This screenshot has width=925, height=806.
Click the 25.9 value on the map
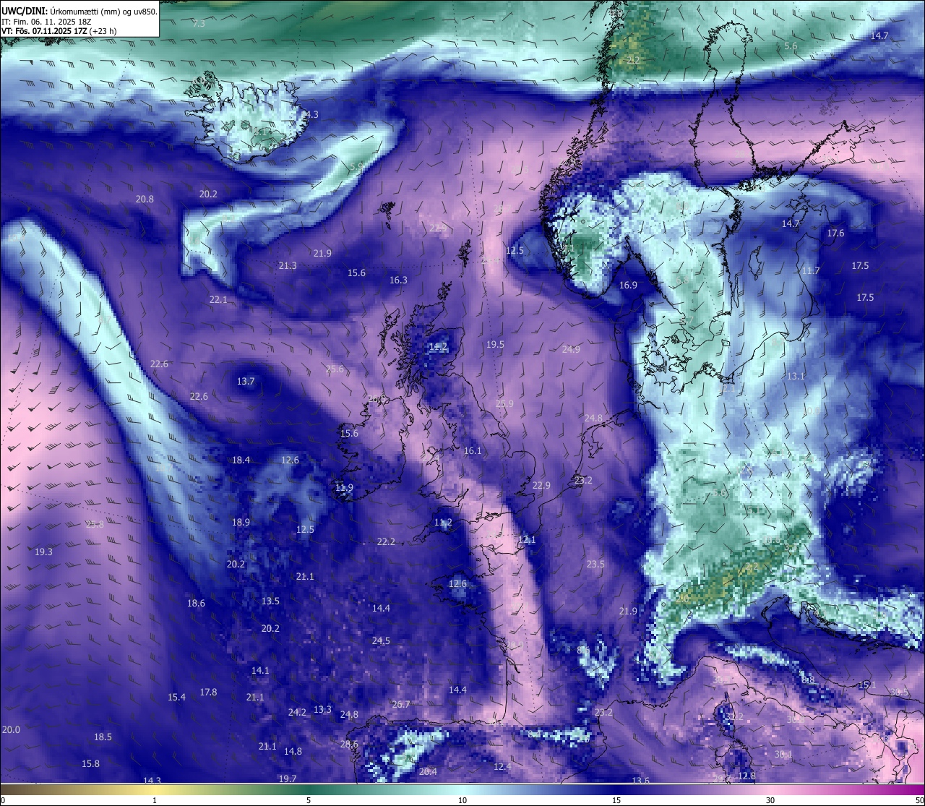coord(504,404)
